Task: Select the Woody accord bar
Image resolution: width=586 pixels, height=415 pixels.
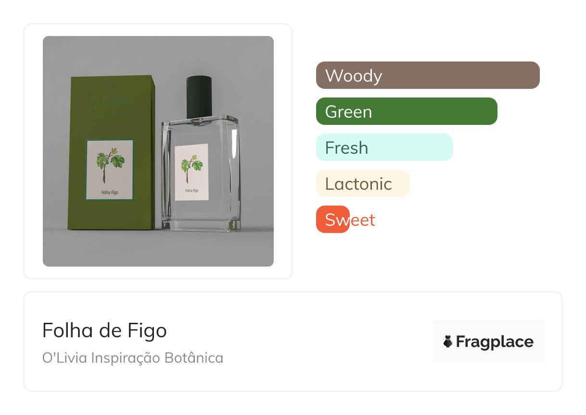Action: click(427, 75)
